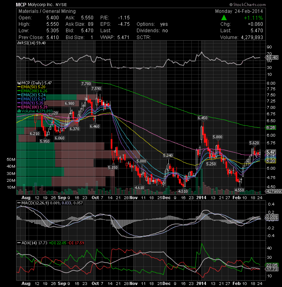Click the green EMA(200) legend dash
Screen dimensions: 282x287
click(19, 91)
